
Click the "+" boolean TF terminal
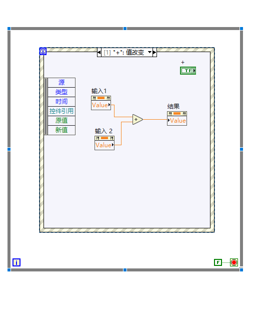coord(188,71)
